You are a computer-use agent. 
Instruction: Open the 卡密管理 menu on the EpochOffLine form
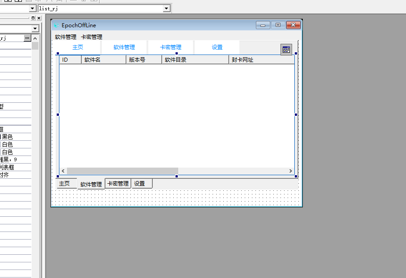(91, 37)
